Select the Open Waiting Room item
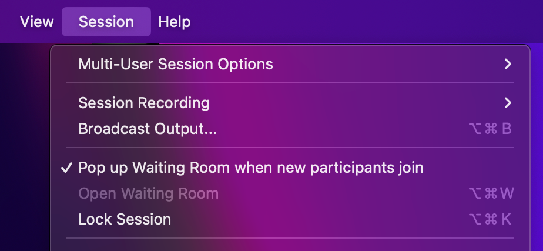Screen dimensions: 543x251 tap(148, 193)
